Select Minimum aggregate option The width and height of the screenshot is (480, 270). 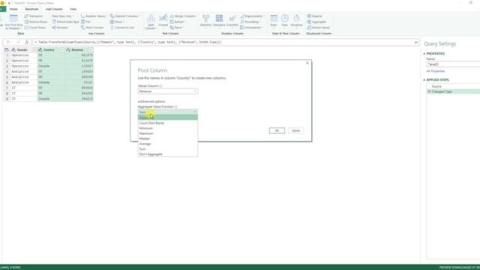point(168,128)
